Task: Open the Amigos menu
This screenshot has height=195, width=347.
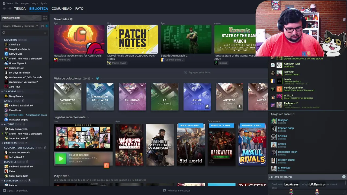Action: pos(25,3)
